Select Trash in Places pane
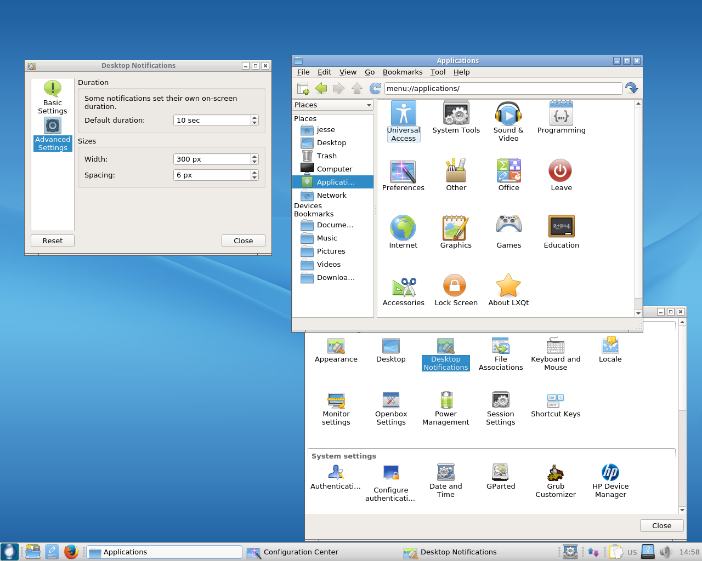 (x=333, y=156)
